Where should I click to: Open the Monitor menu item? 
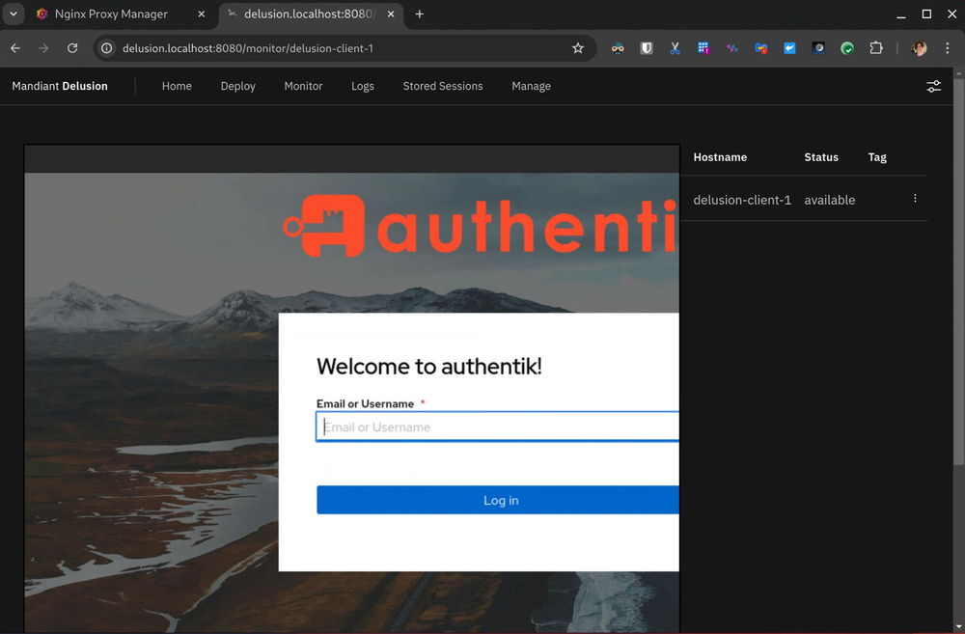[x=303, y=86]
